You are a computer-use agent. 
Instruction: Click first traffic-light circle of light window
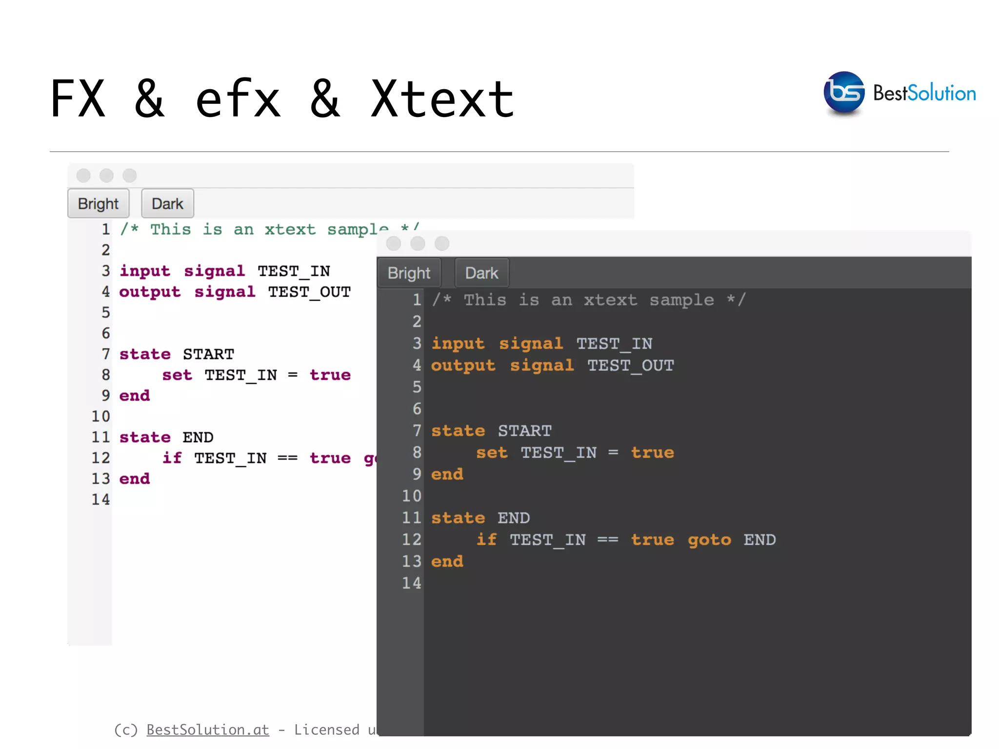click(x=83, y=175)
